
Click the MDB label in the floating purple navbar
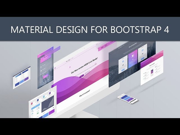(x=102, y=47)
